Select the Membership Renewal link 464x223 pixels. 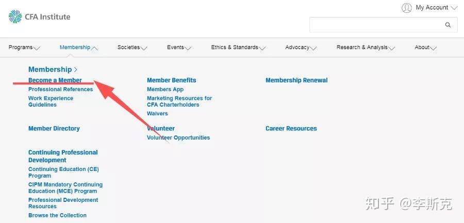coord(296,80)
